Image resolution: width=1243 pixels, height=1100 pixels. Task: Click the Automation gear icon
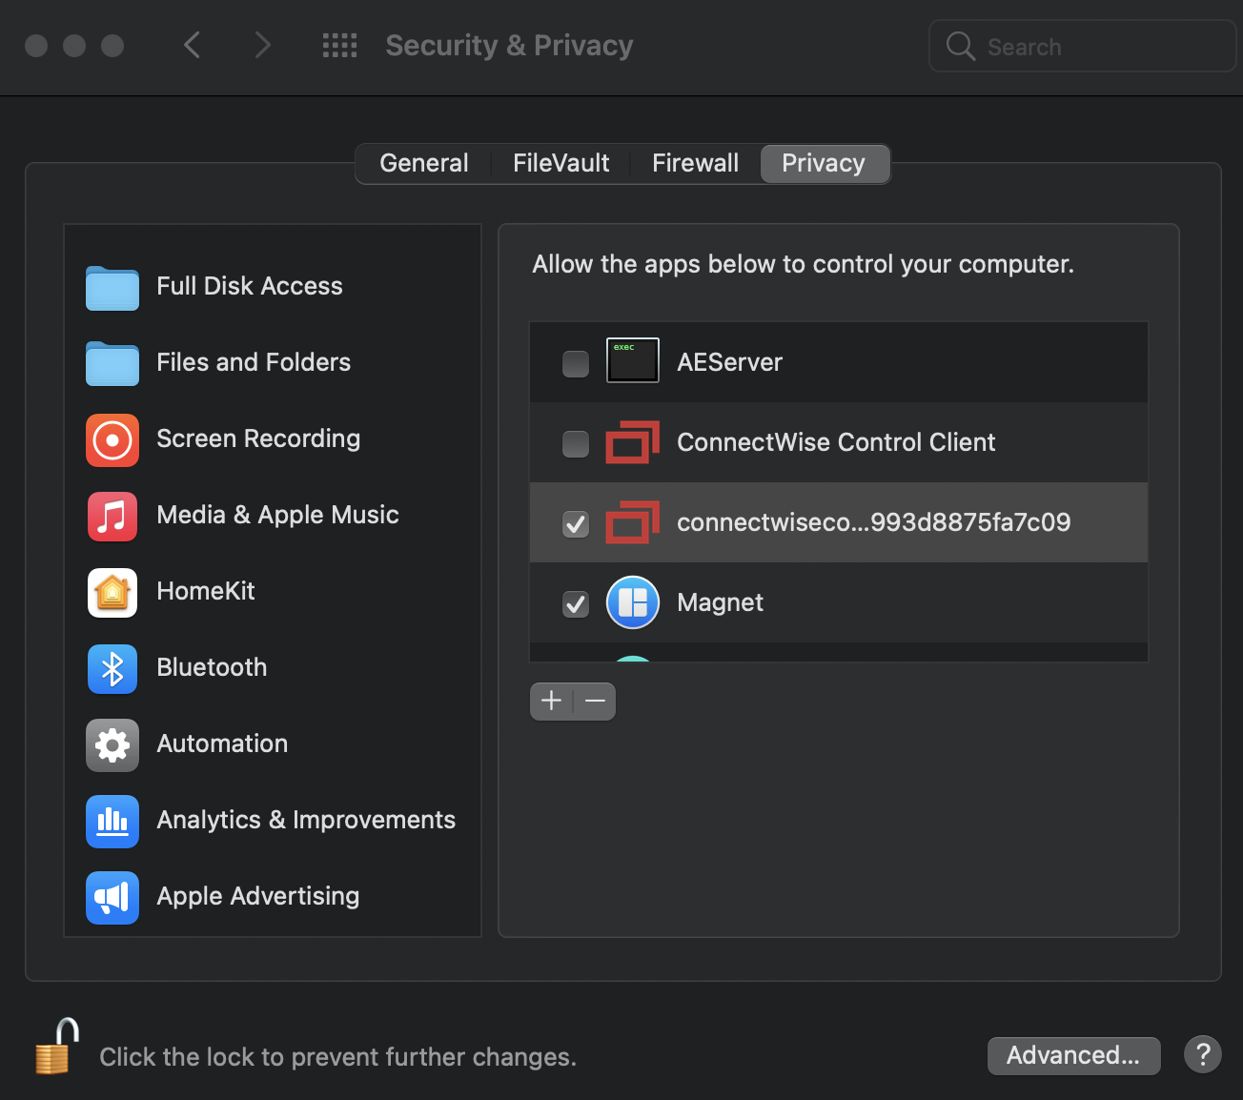click(112, 744)
